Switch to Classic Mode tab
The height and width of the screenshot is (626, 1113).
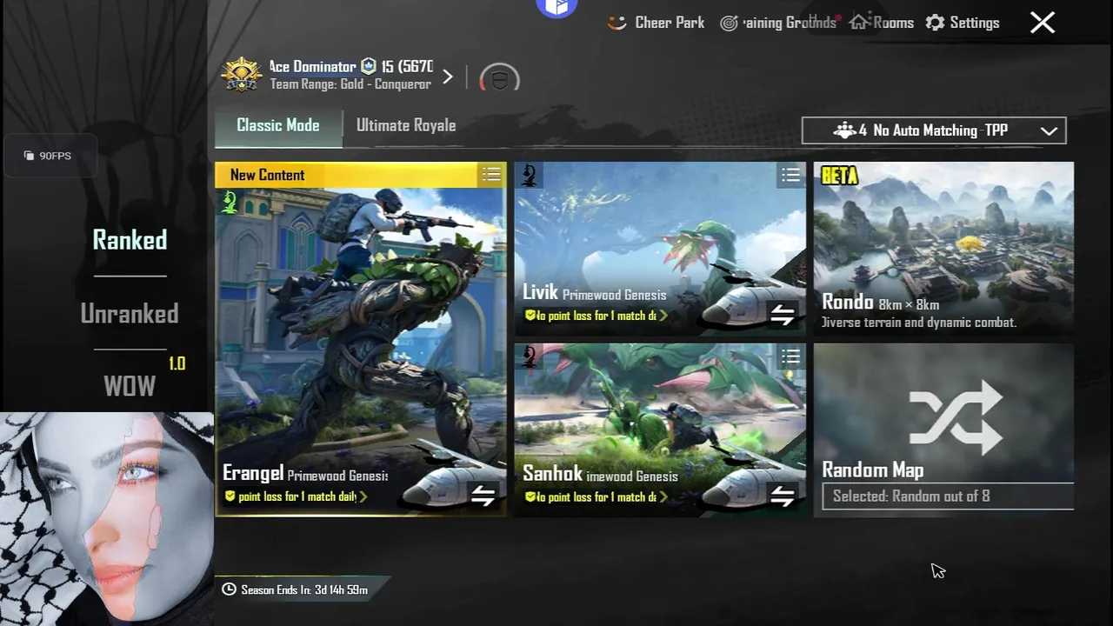tap(278, 125)
